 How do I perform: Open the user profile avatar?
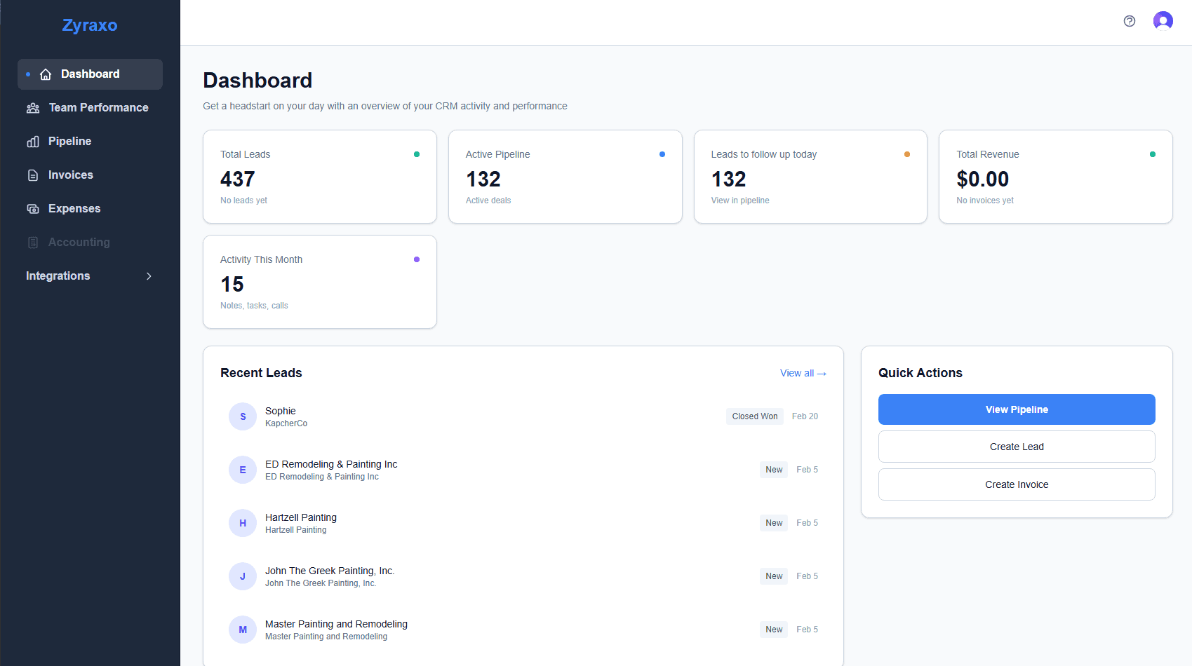pyautogui.click(x=1163, y=21)
